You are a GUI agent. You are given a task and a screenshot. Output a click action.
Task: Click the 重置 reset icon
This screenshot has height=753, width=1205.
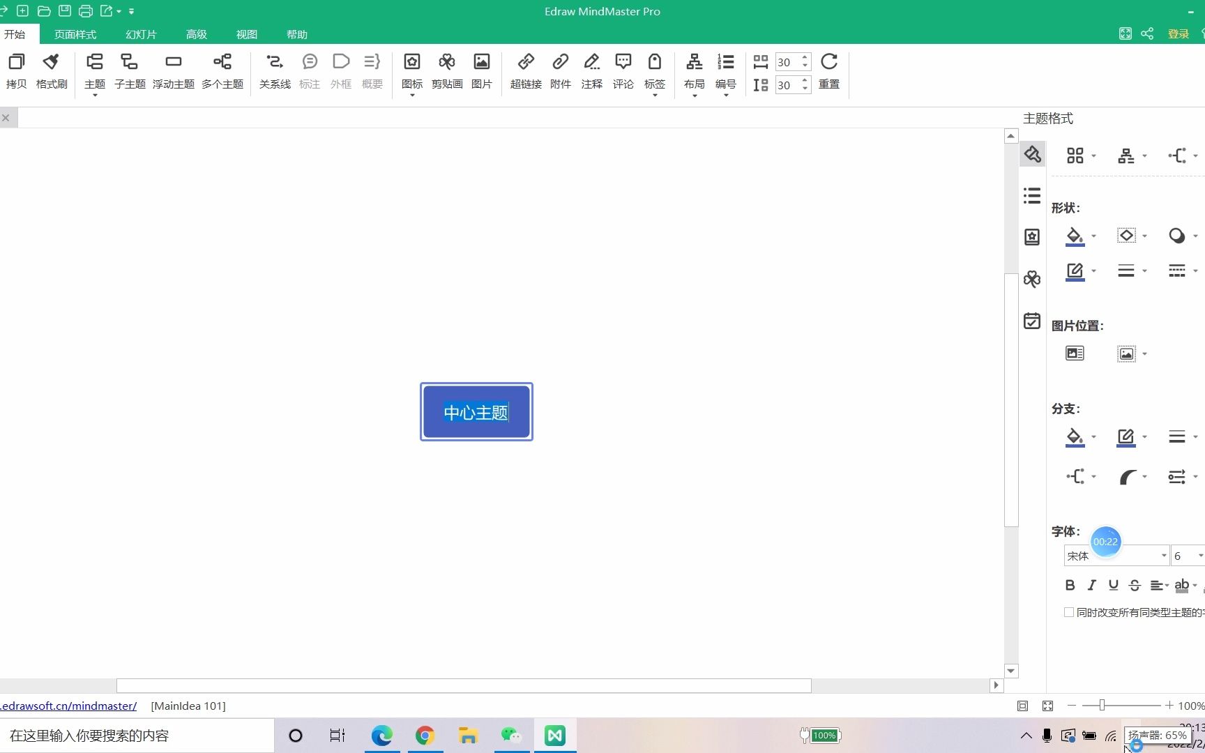tap(829, 71)
